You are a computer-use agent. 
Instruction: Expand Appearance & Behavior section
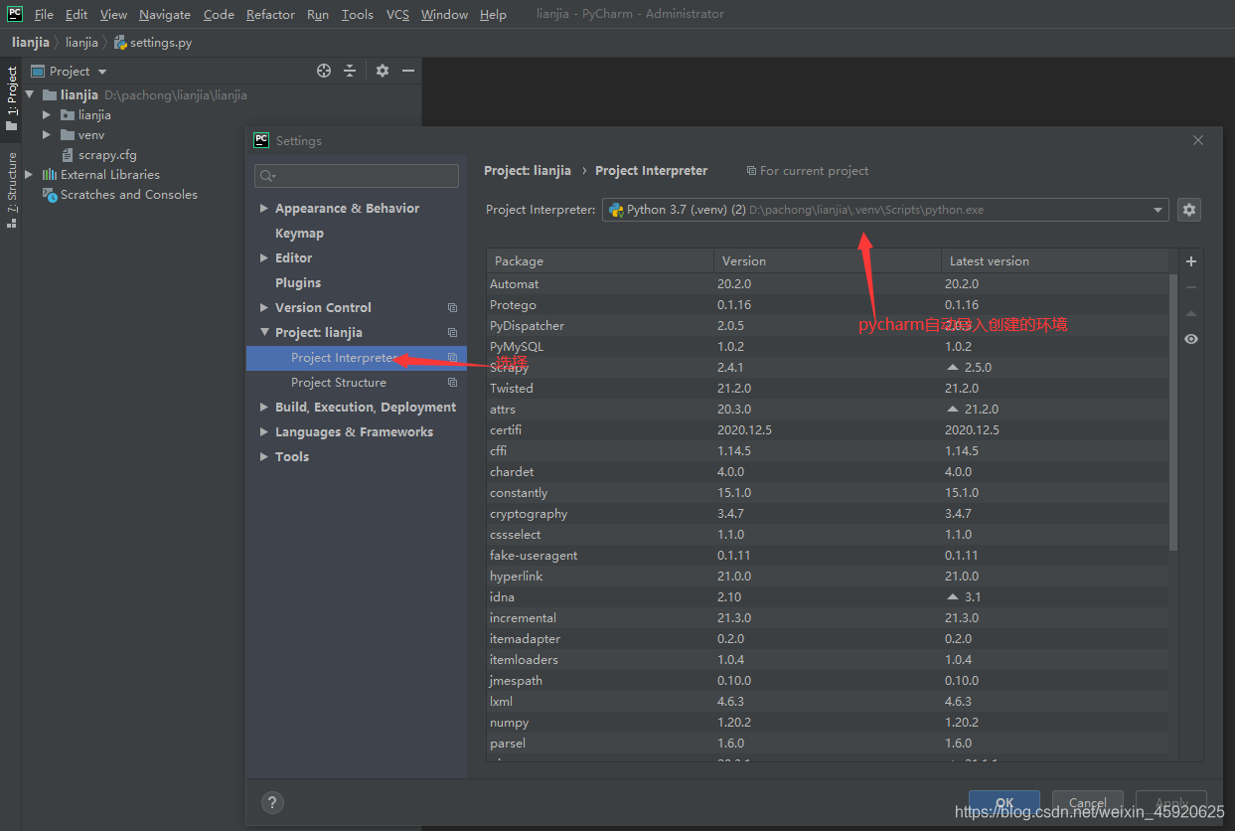[x=263, y=209]
